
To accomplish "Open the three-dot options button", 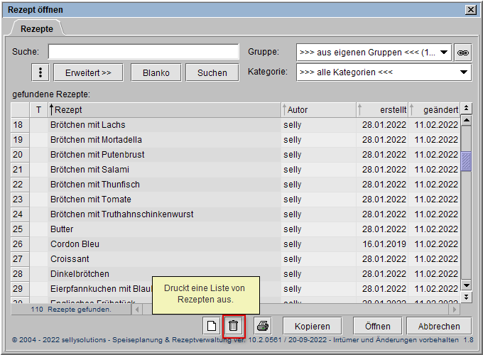I will 41,72.
